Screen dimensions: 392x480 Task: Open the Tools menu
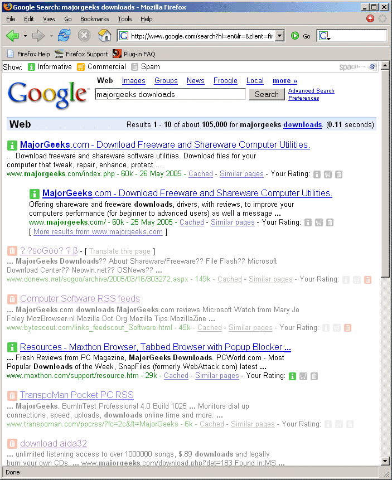tap(125, 19)
